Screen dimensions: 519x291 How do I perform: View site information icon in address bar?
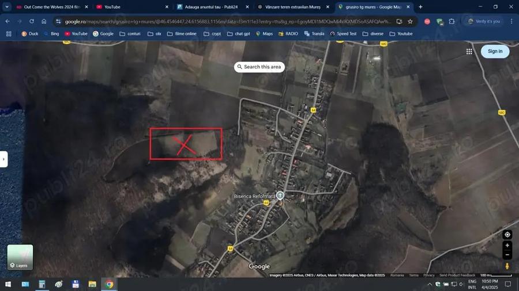[58, 21]
